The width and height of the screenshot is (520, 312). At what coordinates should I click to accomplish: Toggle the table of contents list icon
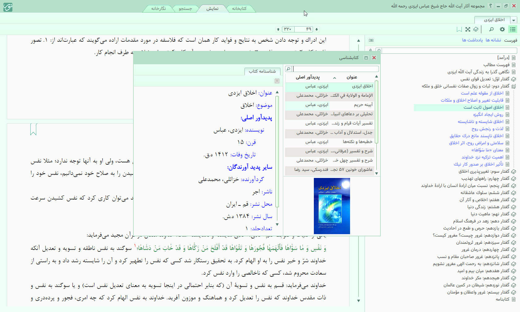pos(513,29)
